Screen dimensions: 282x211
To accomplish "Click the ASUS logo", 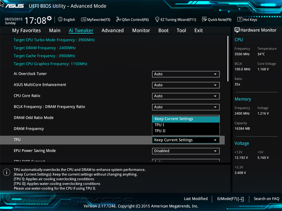I will tap(14, 6).
